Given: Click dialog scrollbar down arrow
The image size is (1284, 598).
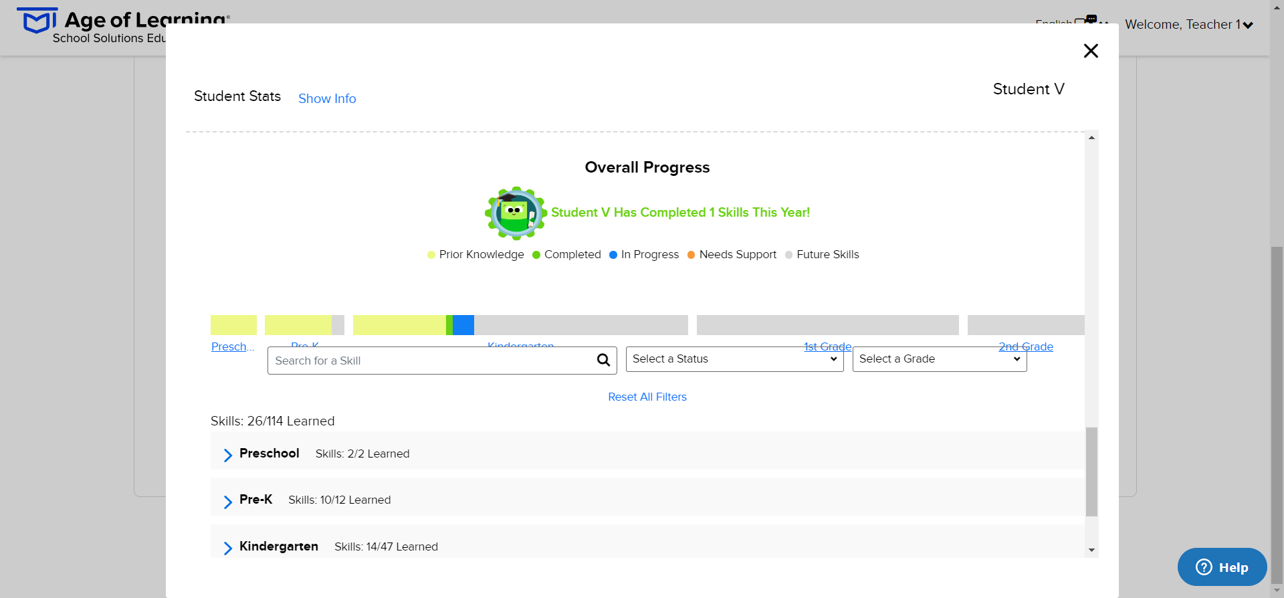Looking at the screenshot, I should click(1091, 551).
